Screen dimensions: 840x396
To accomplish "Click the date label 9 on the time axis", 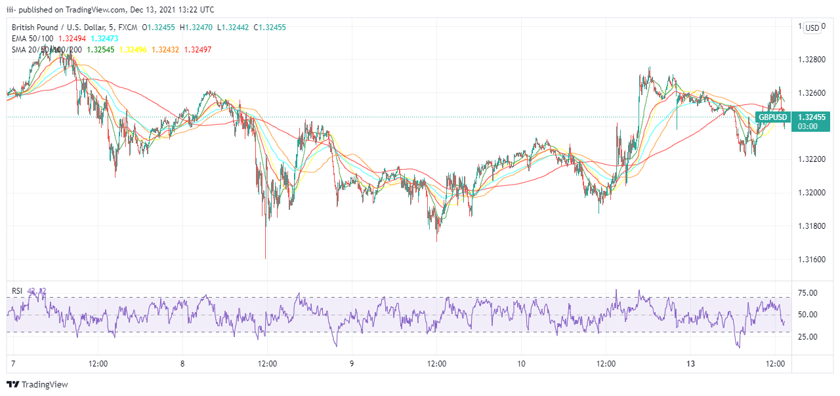I will tap(352, 364).
